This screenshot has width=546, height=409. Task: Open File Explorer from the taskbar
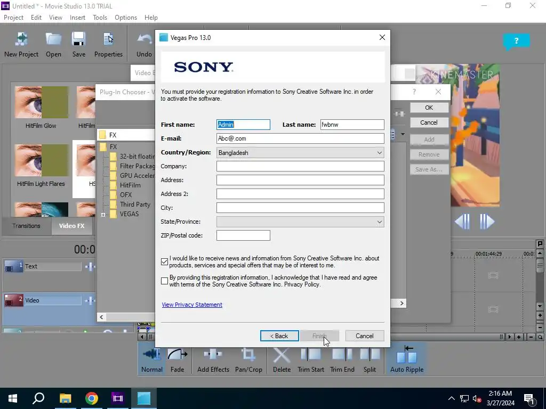[x=65, y=398]
